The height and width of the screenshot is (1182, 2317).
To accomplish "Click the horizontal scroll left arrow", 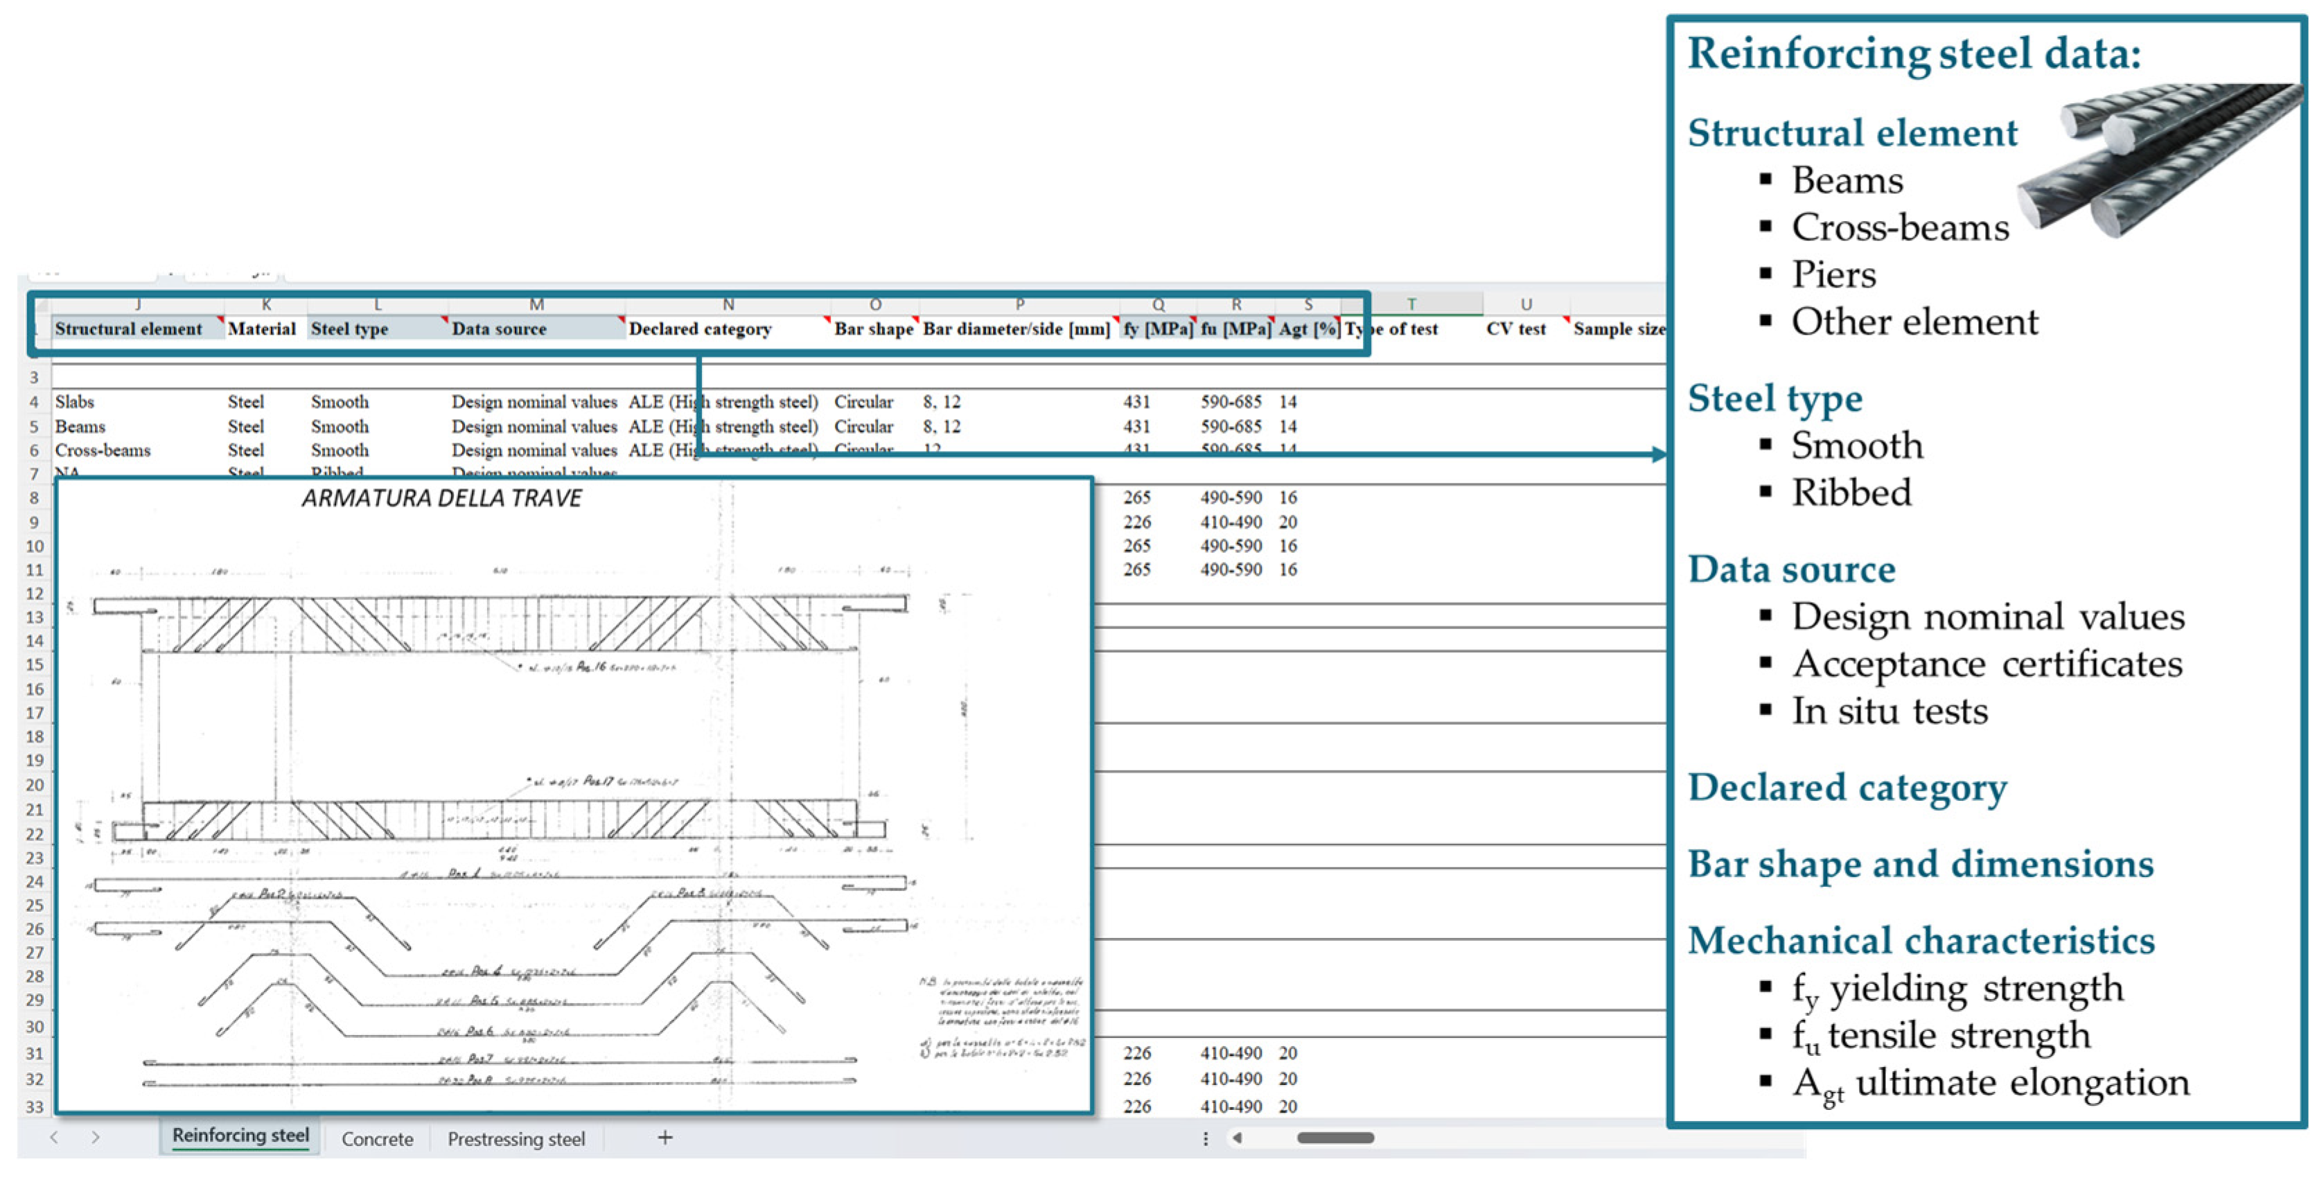I will pyautogui.click(x=1237, y=1138).
